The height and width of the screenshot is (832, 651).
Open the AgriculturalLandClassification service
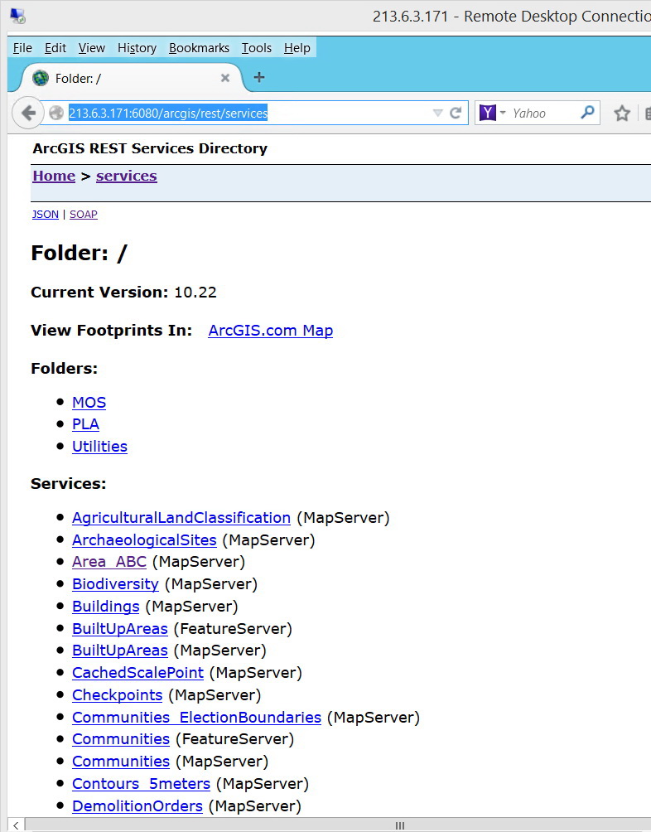click(181, 517)
